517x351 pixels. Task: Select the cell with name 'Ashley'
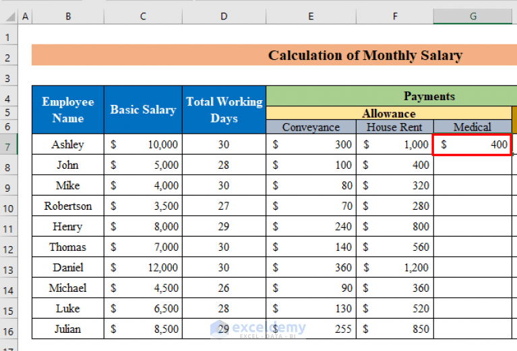coord(68,144)
